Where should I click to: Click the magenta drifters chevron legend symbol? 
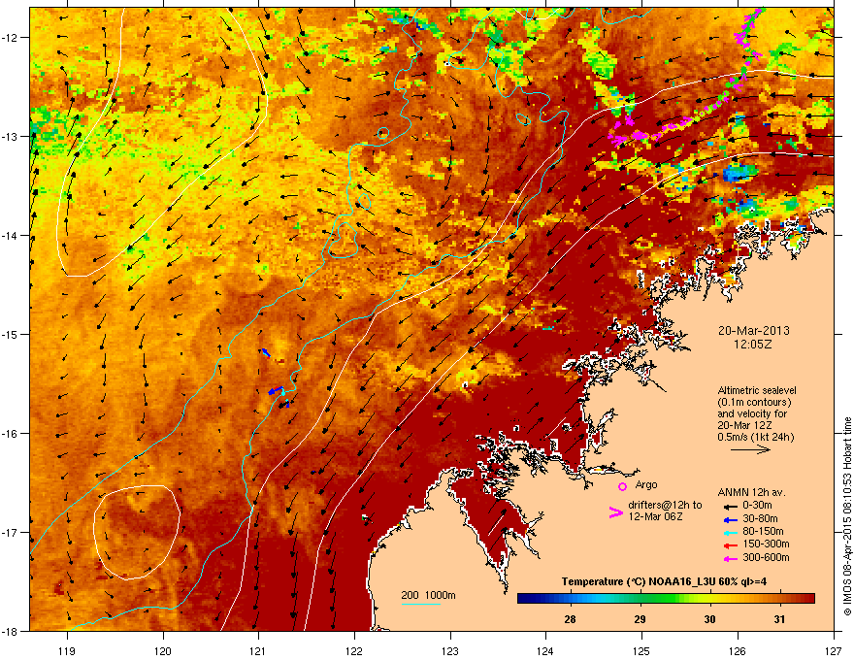coord(615,512)
